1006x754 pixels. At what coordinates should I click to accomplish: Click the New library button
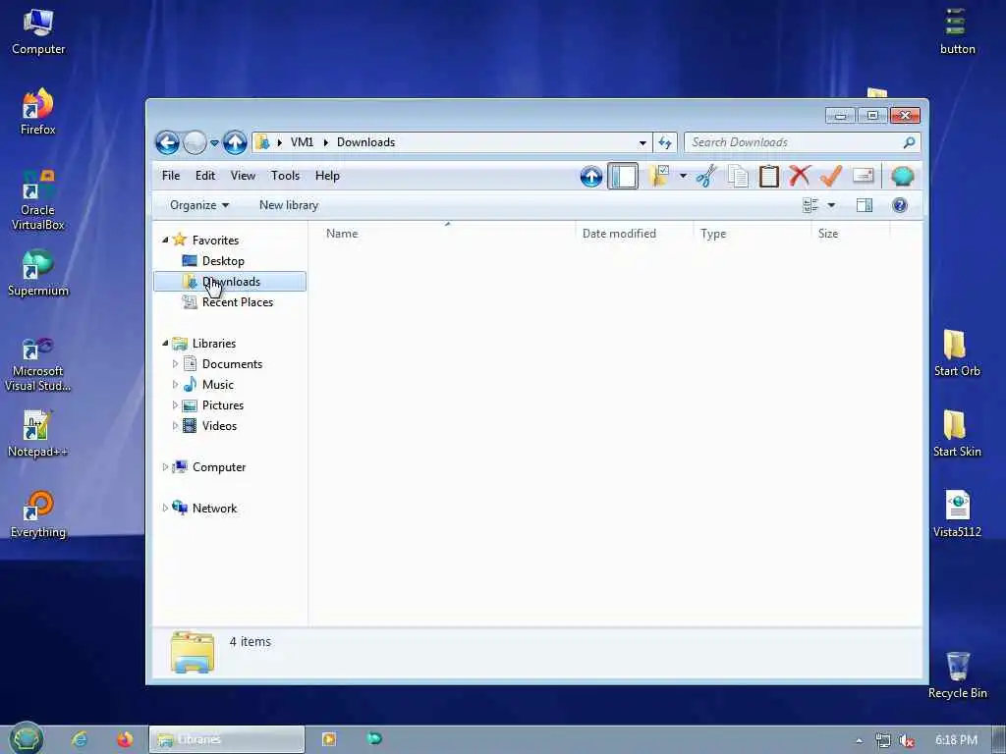pyautogui.click(x=289, y=205)
